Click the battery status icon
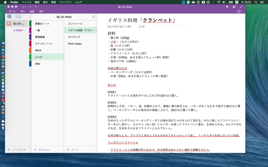This screenshot has width=268, height=167. pyautogui.click(x=231, y=2)
